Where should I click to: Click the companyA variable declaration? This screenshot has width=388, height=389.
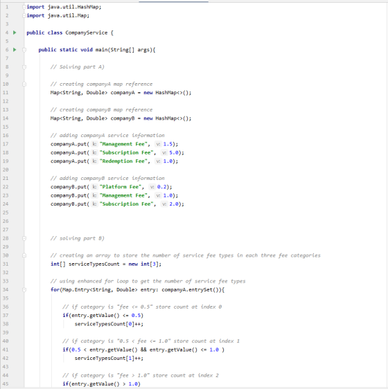(123, 93)
